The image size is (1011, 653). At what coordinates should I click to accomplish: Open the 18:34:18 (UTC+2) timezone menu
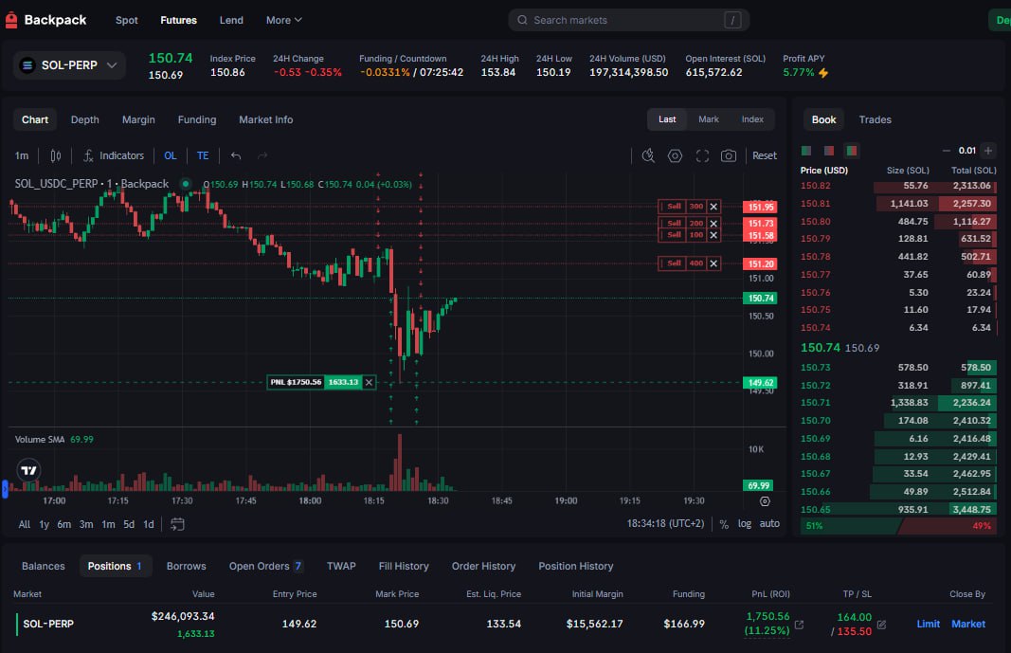pyautogui.click(x=665, y=523)
